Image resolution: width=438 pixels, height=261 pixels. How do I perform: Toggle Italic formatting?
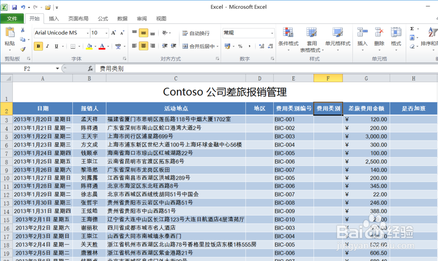point(47,46)
